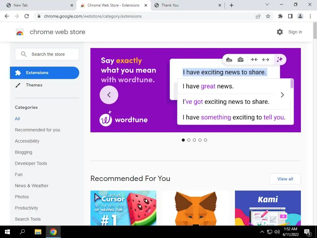The height and width of the screenshot is (238, 317).
Task: Open the Fun category
Action: click(x=19, y=174)
